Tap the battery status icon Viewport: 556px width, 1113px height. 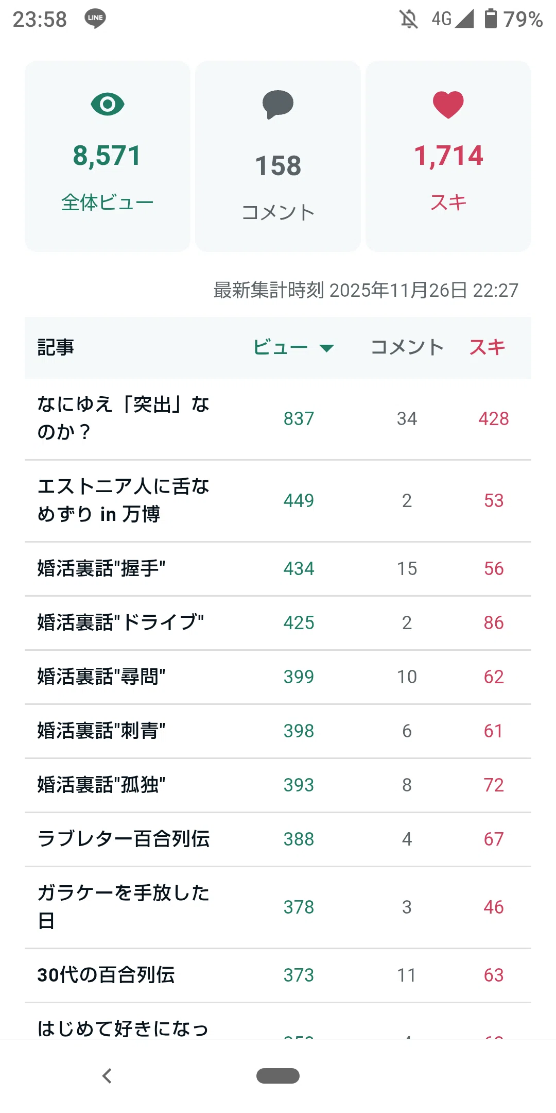pyautogui.click(x=491, y=19)
